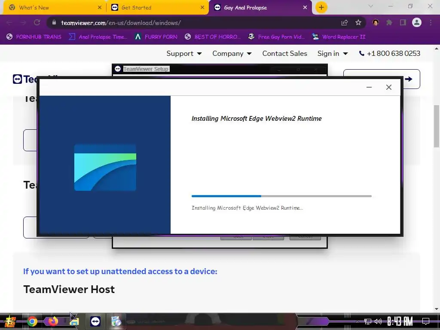Open File Explorer taskbar icon
The image size is (440, 330).
pyautogui.click(x=74, y=321)
